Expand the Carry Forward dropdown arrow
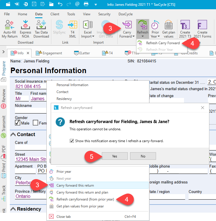Screen dimensions: 216x221 [x=134, y=36]
